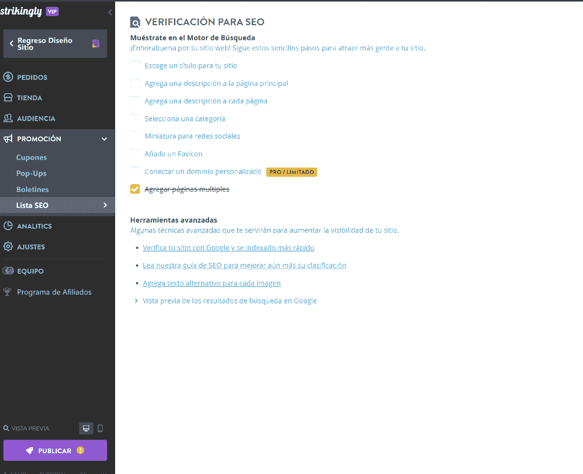583x474 pixels.
Task: Click the SEO verification header icon
Action: pos(135,22)
